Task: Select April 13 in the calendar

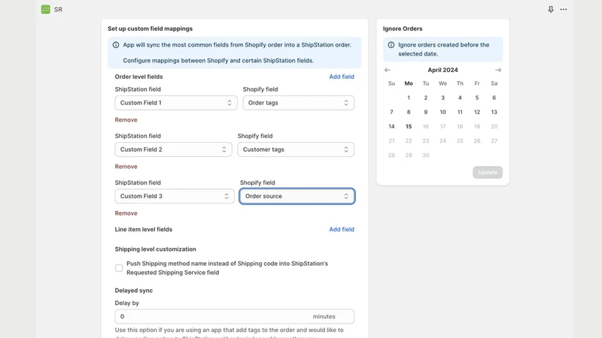Action: (494, 112)
